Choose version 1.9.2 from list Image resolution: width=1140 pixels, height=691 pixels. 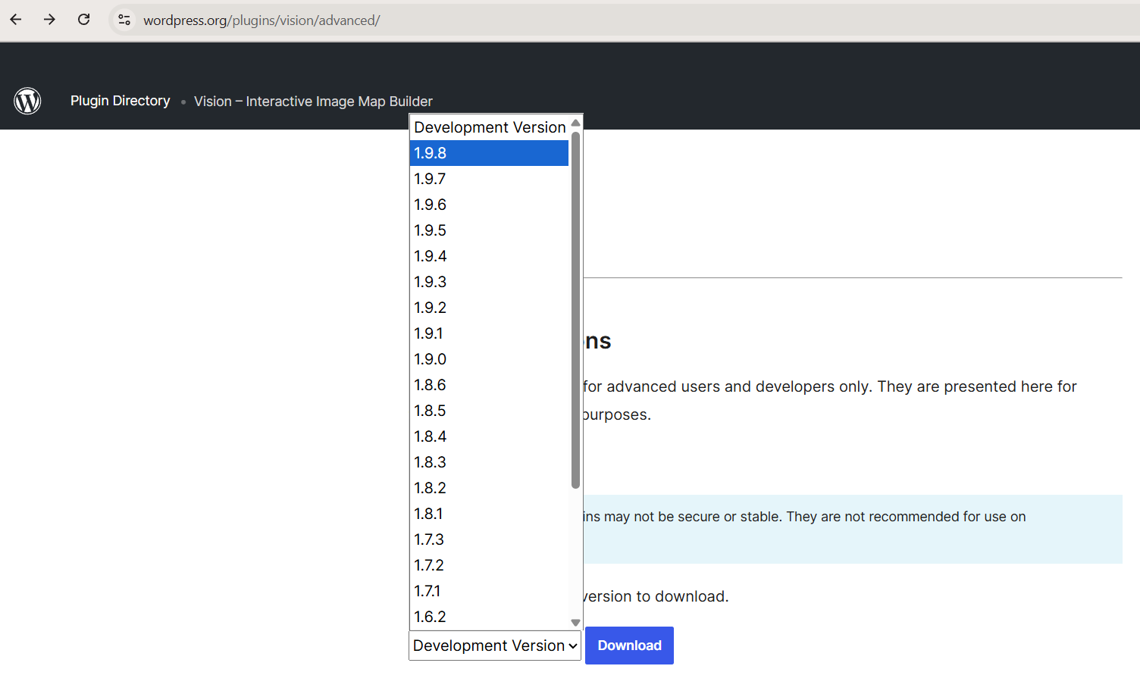[x=490, y=308]
